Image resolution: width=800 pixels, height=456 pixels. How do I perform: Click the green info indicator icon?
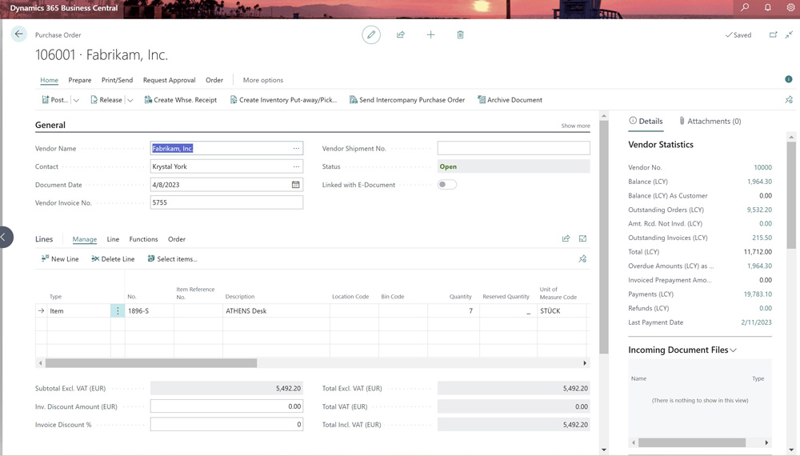click(788, 79)
